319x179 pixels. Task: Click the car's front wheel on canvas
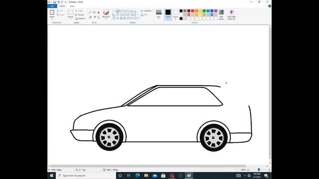click(110, 137)
